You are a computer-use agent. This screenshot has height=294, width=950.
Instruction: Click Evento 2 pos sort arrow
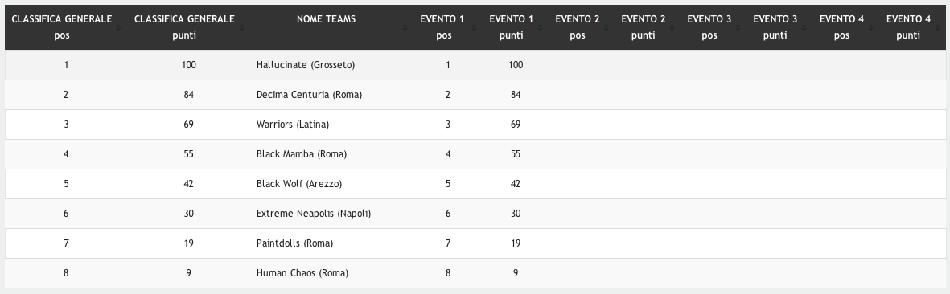point(605,28)
